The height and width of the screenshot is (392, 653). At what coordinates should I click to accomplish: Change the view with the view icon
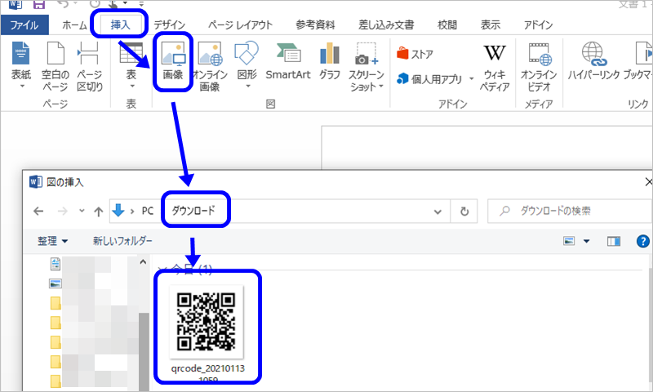point(569,241)
